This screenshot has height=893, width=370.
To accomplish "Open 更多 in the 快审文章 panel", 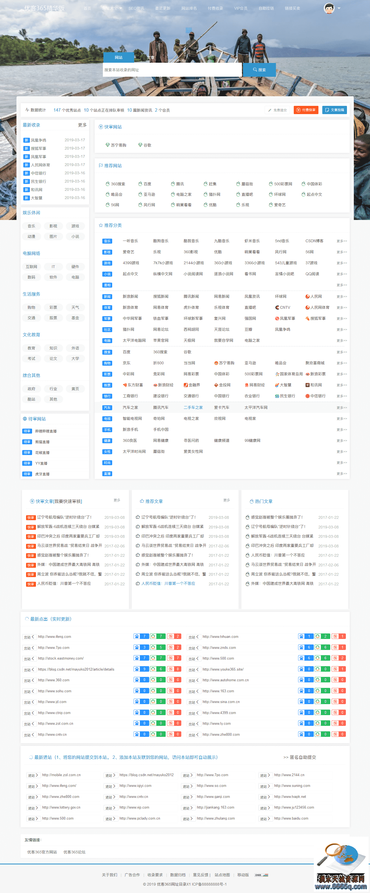I will coord(117,500).
